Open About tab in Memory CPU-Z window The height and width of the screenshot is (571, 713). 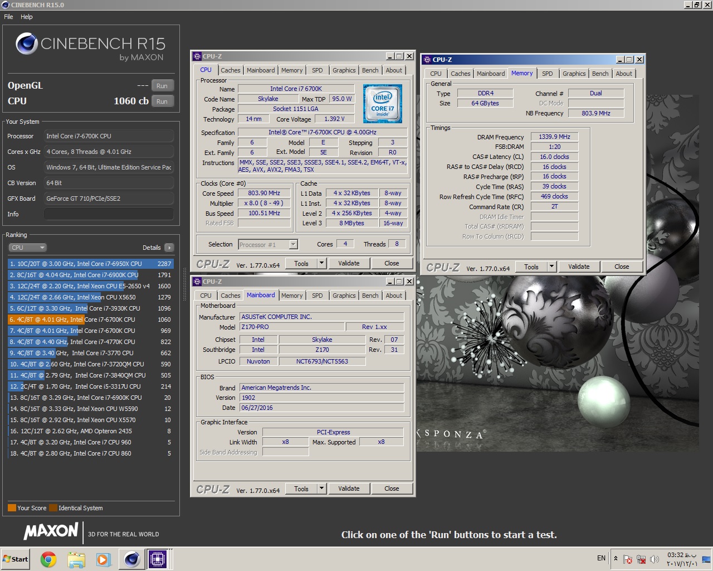click(624, 74)
